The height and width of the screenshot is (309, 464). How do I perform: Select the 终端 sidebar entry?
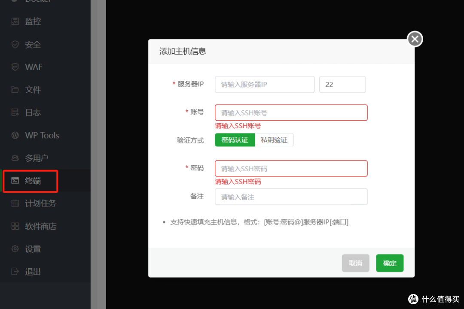click(x=45, y=181)
